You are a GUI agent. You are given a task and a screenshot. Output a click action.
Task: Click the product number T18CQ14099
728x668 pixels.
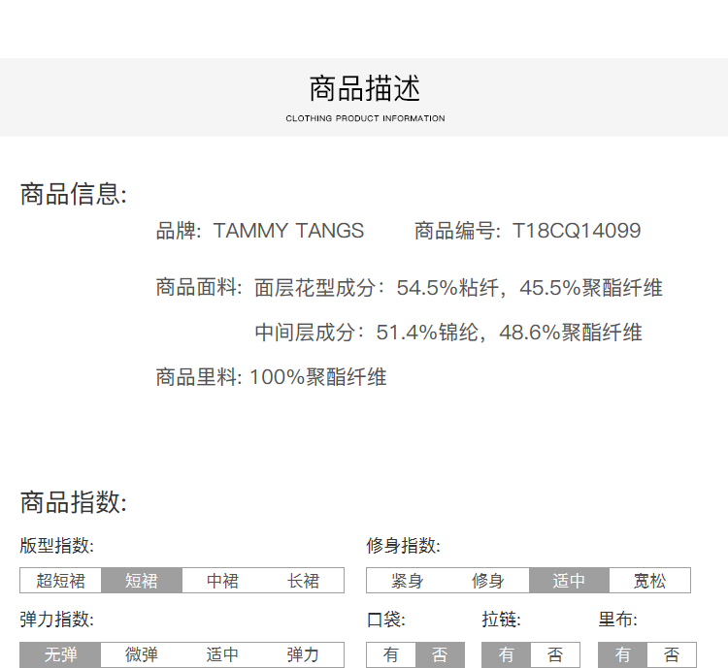577,231
